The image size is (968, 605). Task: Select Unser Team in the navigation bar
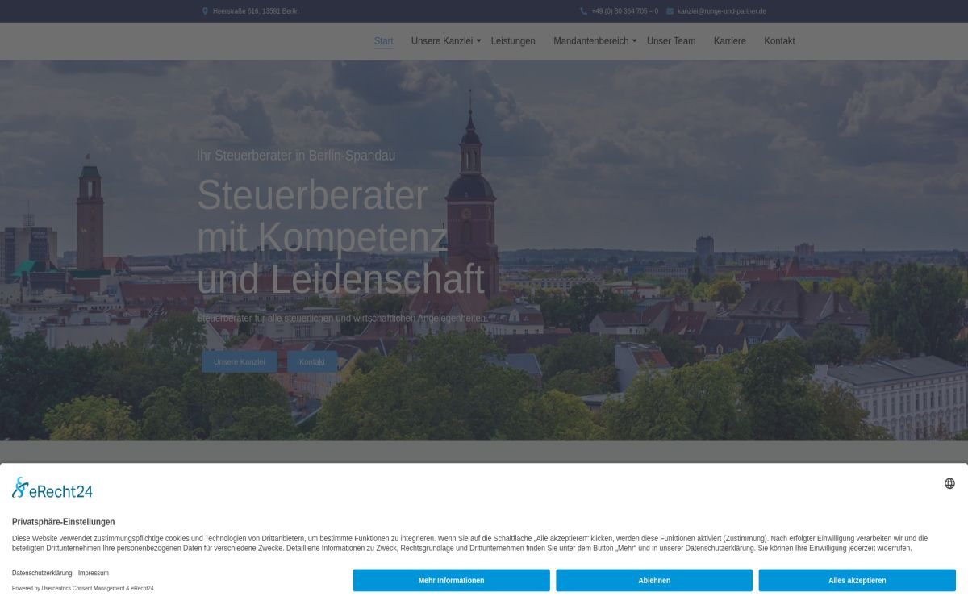click(x=670, y=41)
